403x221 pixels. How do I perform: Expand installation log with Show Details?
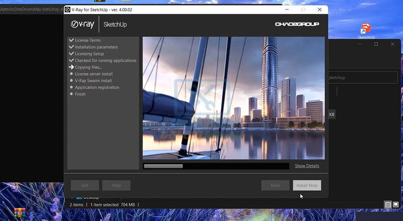[x=307, y=166]
